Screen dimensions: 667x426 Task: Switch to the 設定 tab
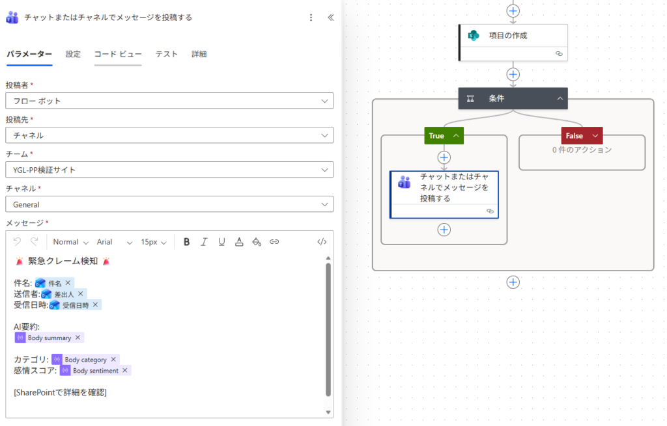coord(73,54)
